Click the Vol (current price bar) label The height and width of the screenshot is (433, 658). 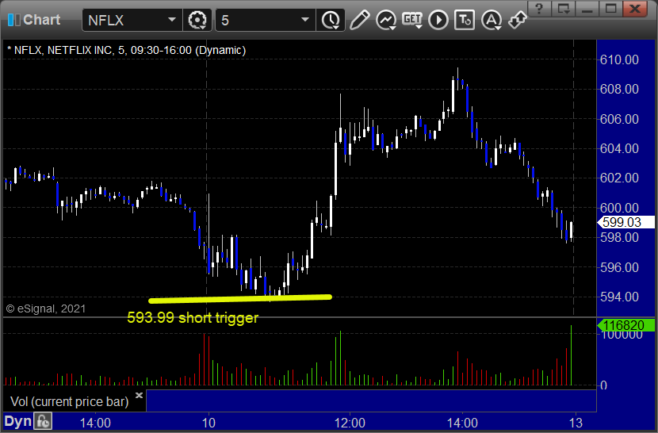tap(69, 401)
